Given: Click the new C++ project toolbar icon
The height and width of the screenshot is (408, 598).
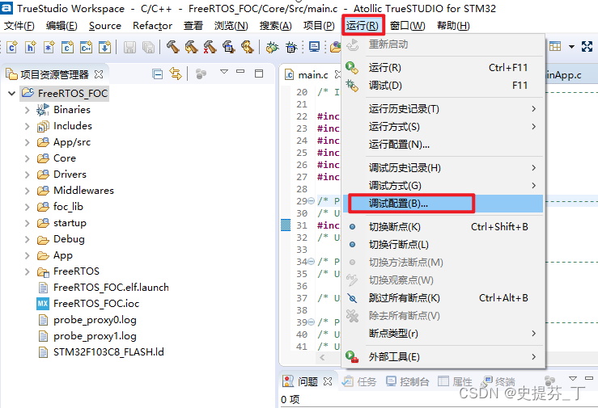Looking at the screenshot, I should click(87, 47).
